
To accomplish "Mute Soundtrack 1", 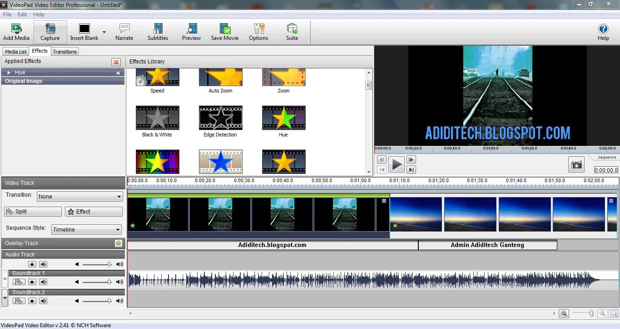I will coord(43,282).
